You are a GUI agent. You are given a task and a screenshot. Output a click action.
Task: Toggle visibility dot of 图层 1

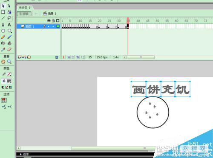[x=49, y=26]
